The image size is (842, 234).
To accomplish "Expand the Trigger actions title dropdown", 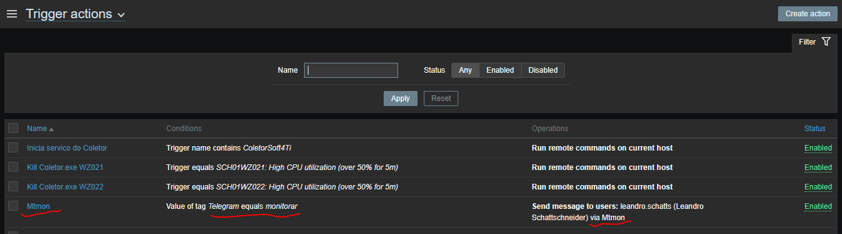I will [75, 14].
